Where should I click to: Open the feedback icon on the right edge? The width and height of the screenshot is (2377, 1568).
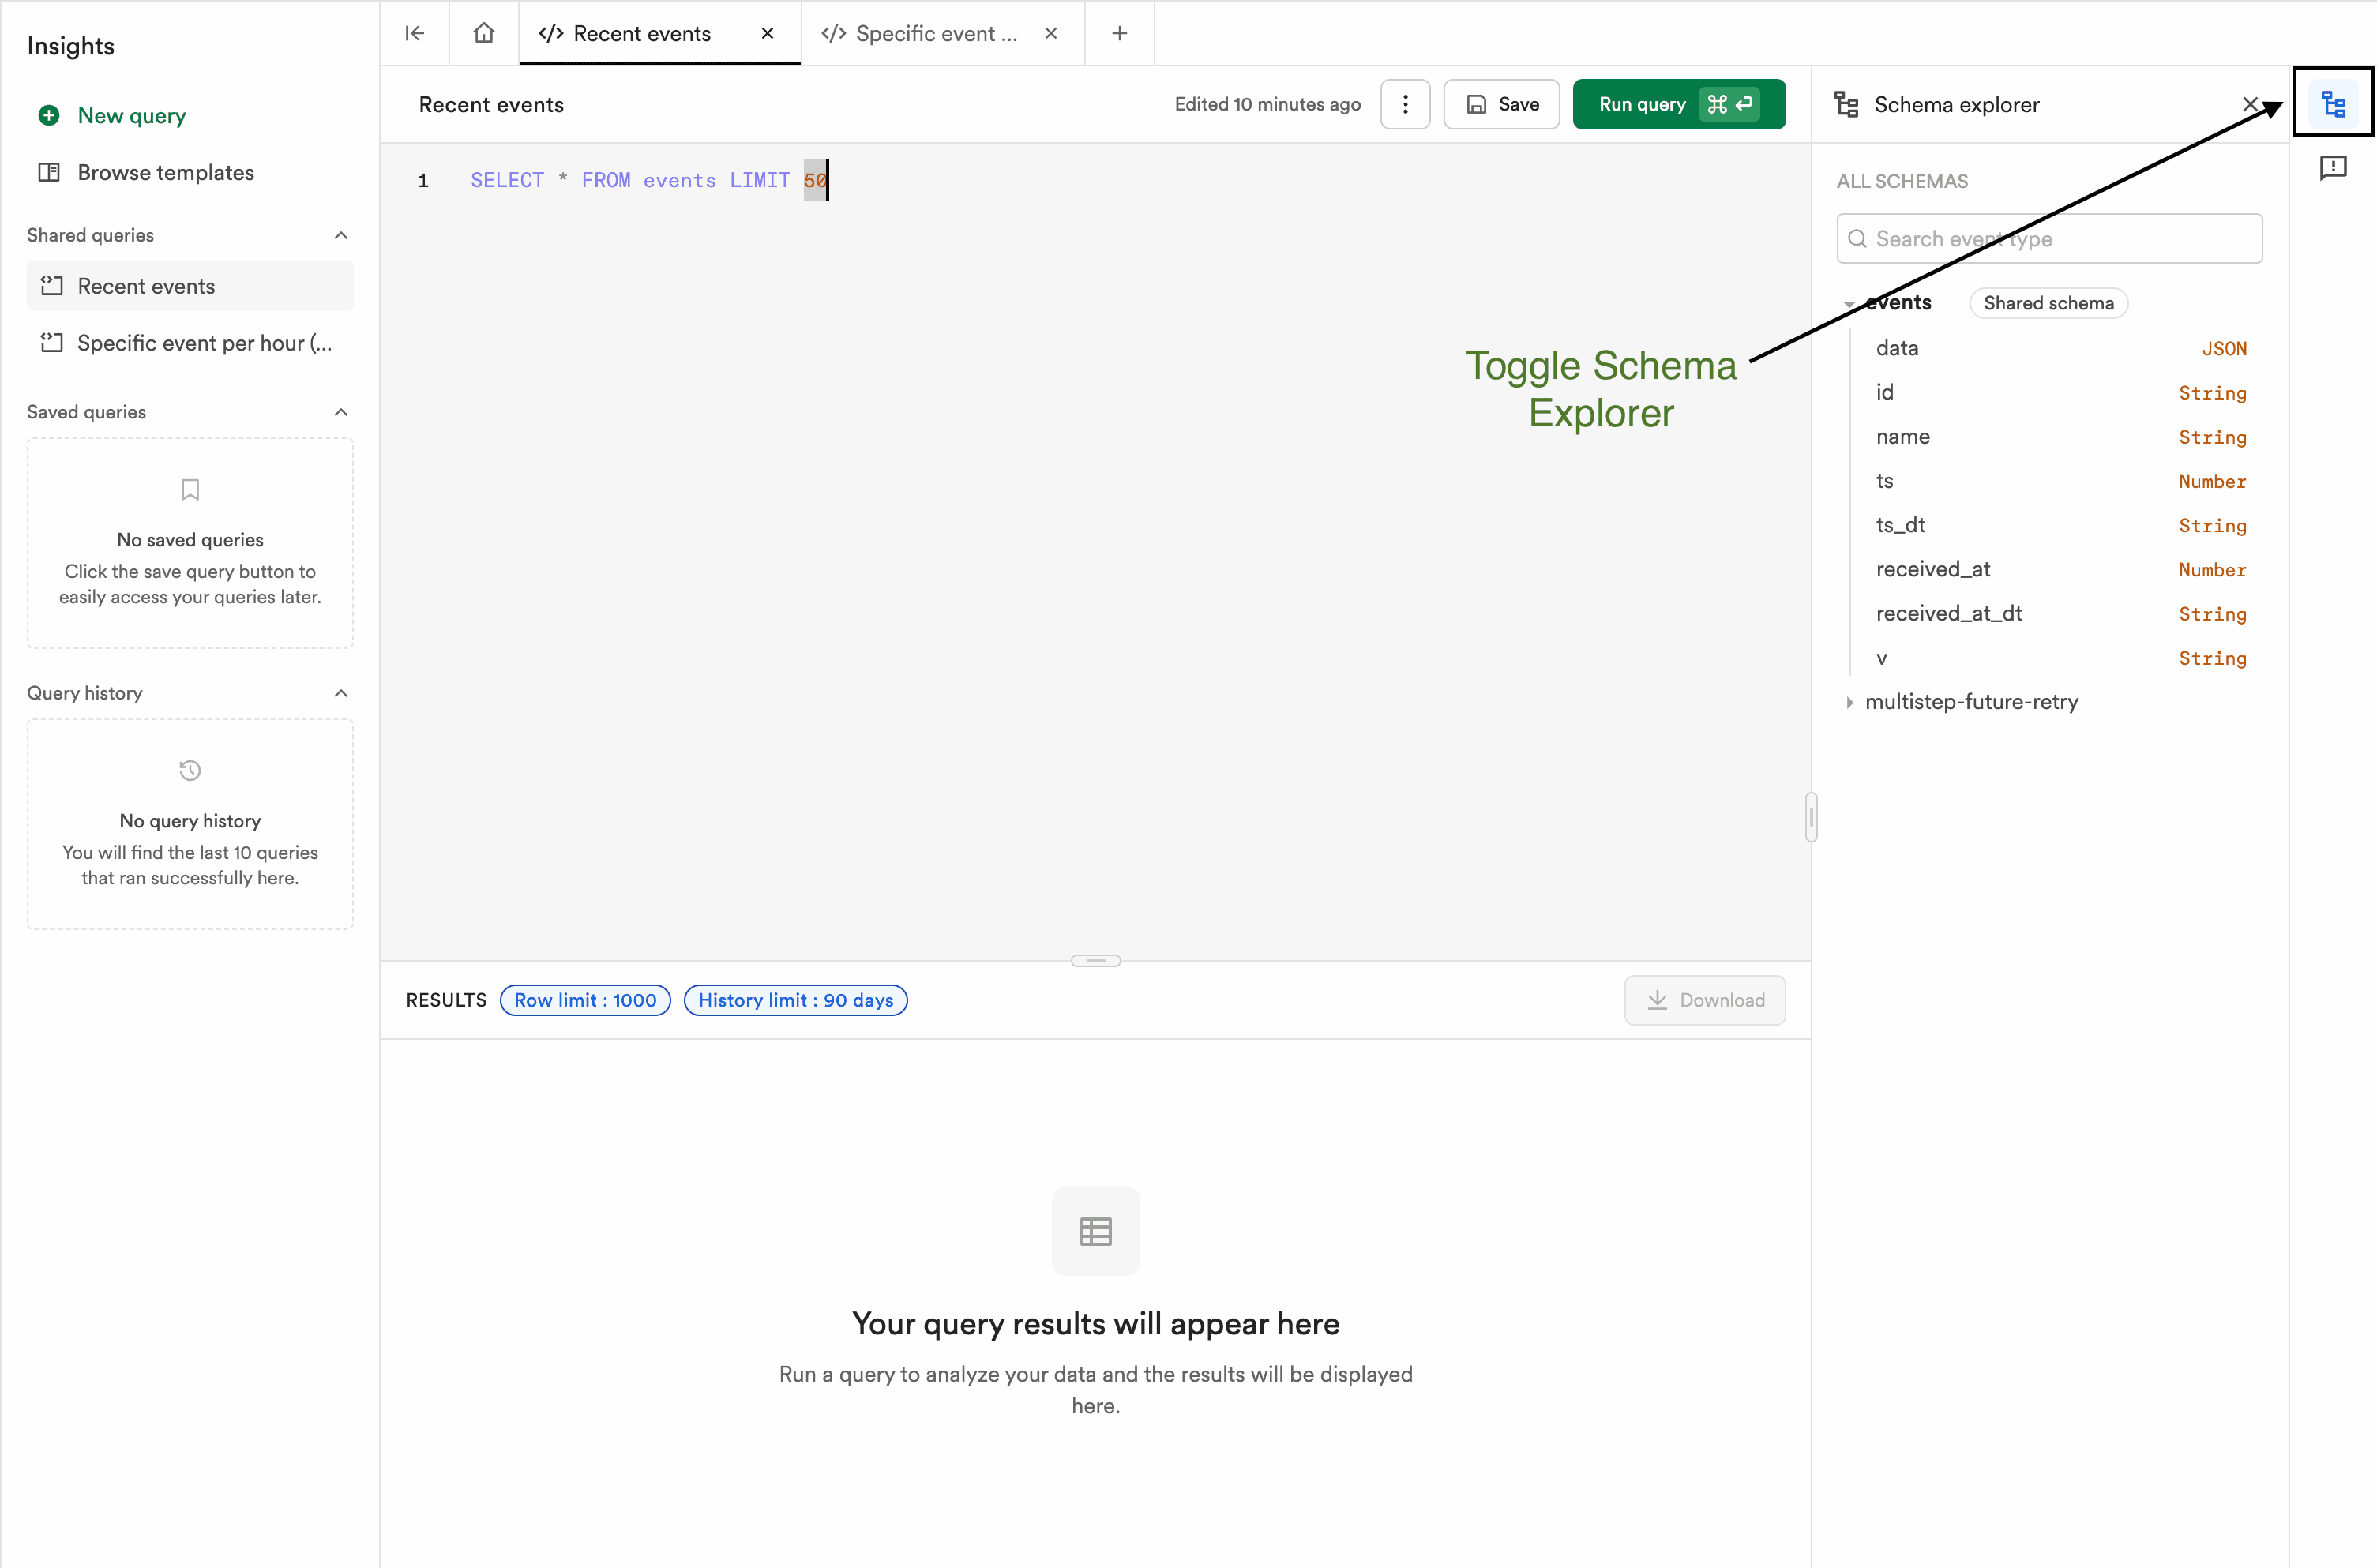point(2333,168)
